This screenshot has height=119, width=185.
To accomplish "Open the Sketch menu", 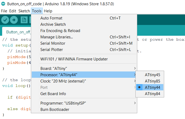I will (24, 11).
